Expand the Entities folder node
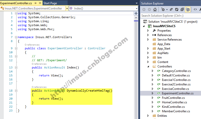This screenshot has width=201, height=119. (148, 116)
